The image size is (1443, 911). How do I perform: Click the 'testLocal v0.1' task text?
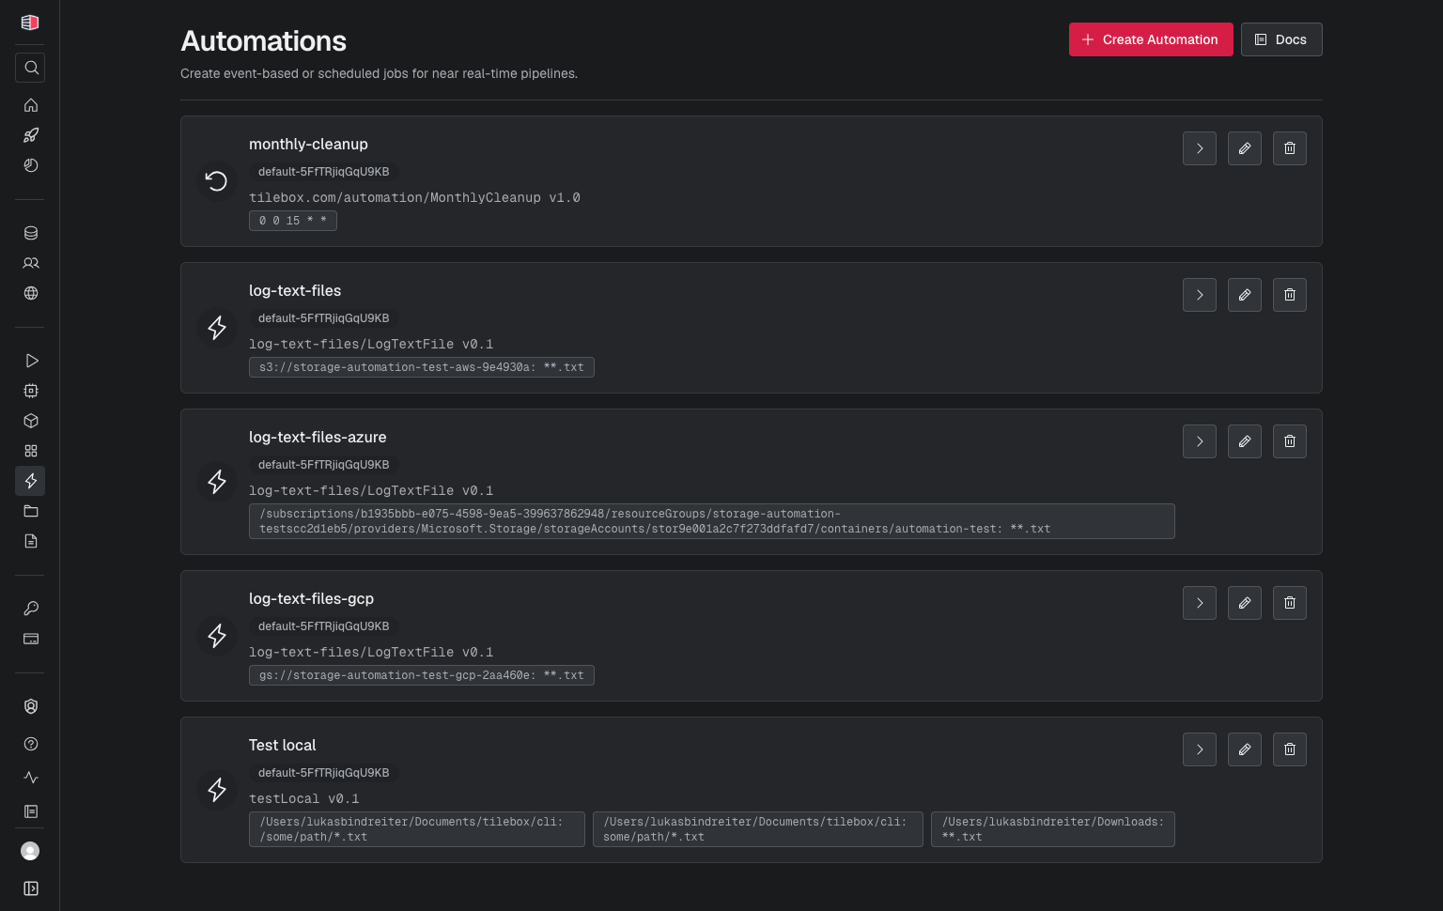pos(304,798)
